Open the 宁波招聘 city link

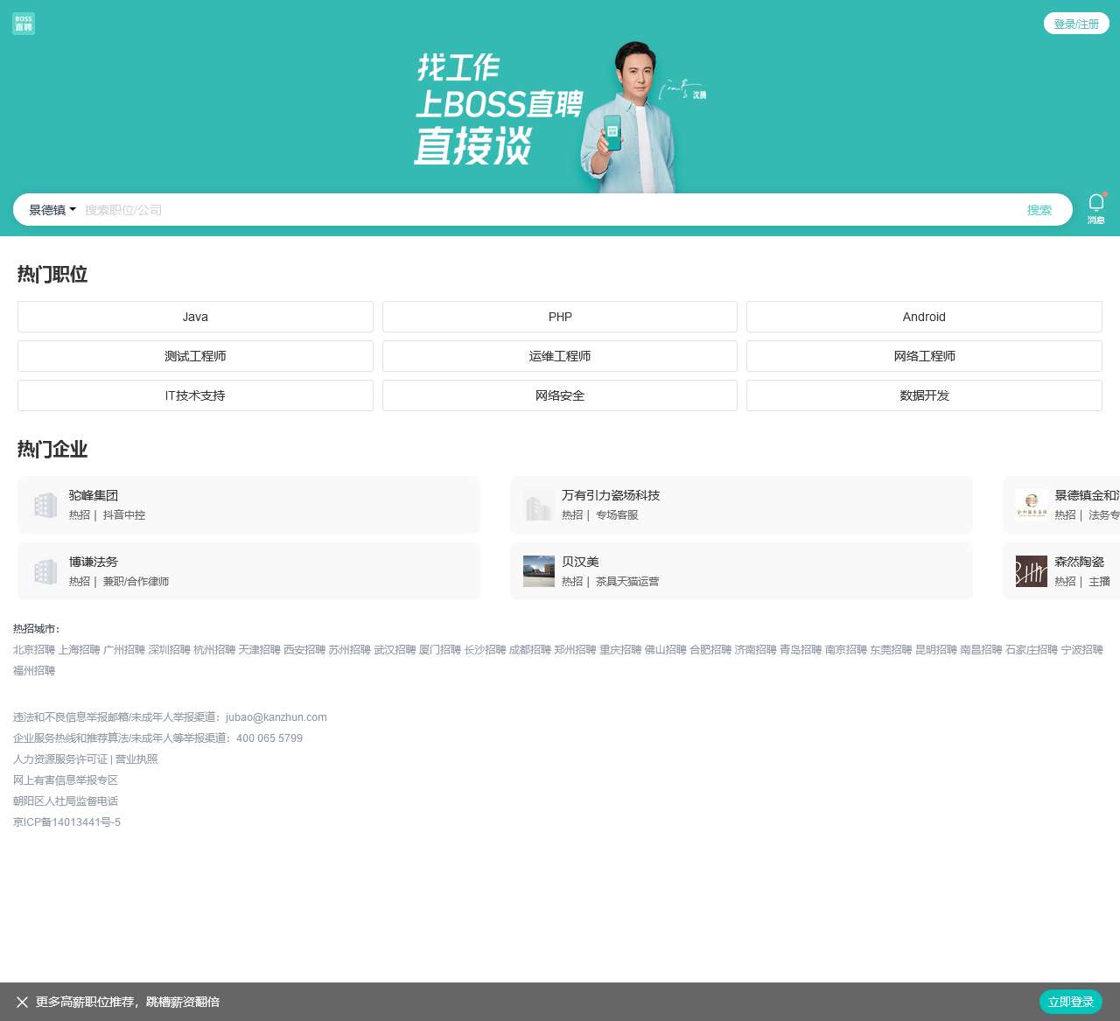(1082, 650)
